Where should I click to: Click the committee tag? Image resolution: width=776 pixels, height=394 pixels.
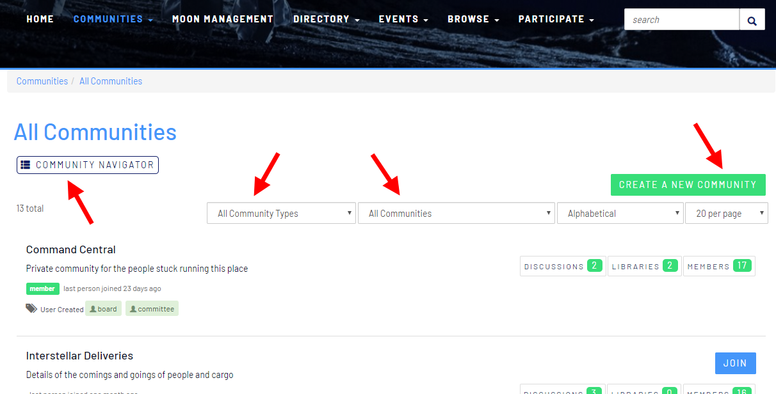(x=152, y=309)
